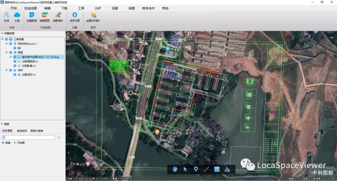
Task: Toggle the 三维场景 checkbox
Action: coord(7,39)
